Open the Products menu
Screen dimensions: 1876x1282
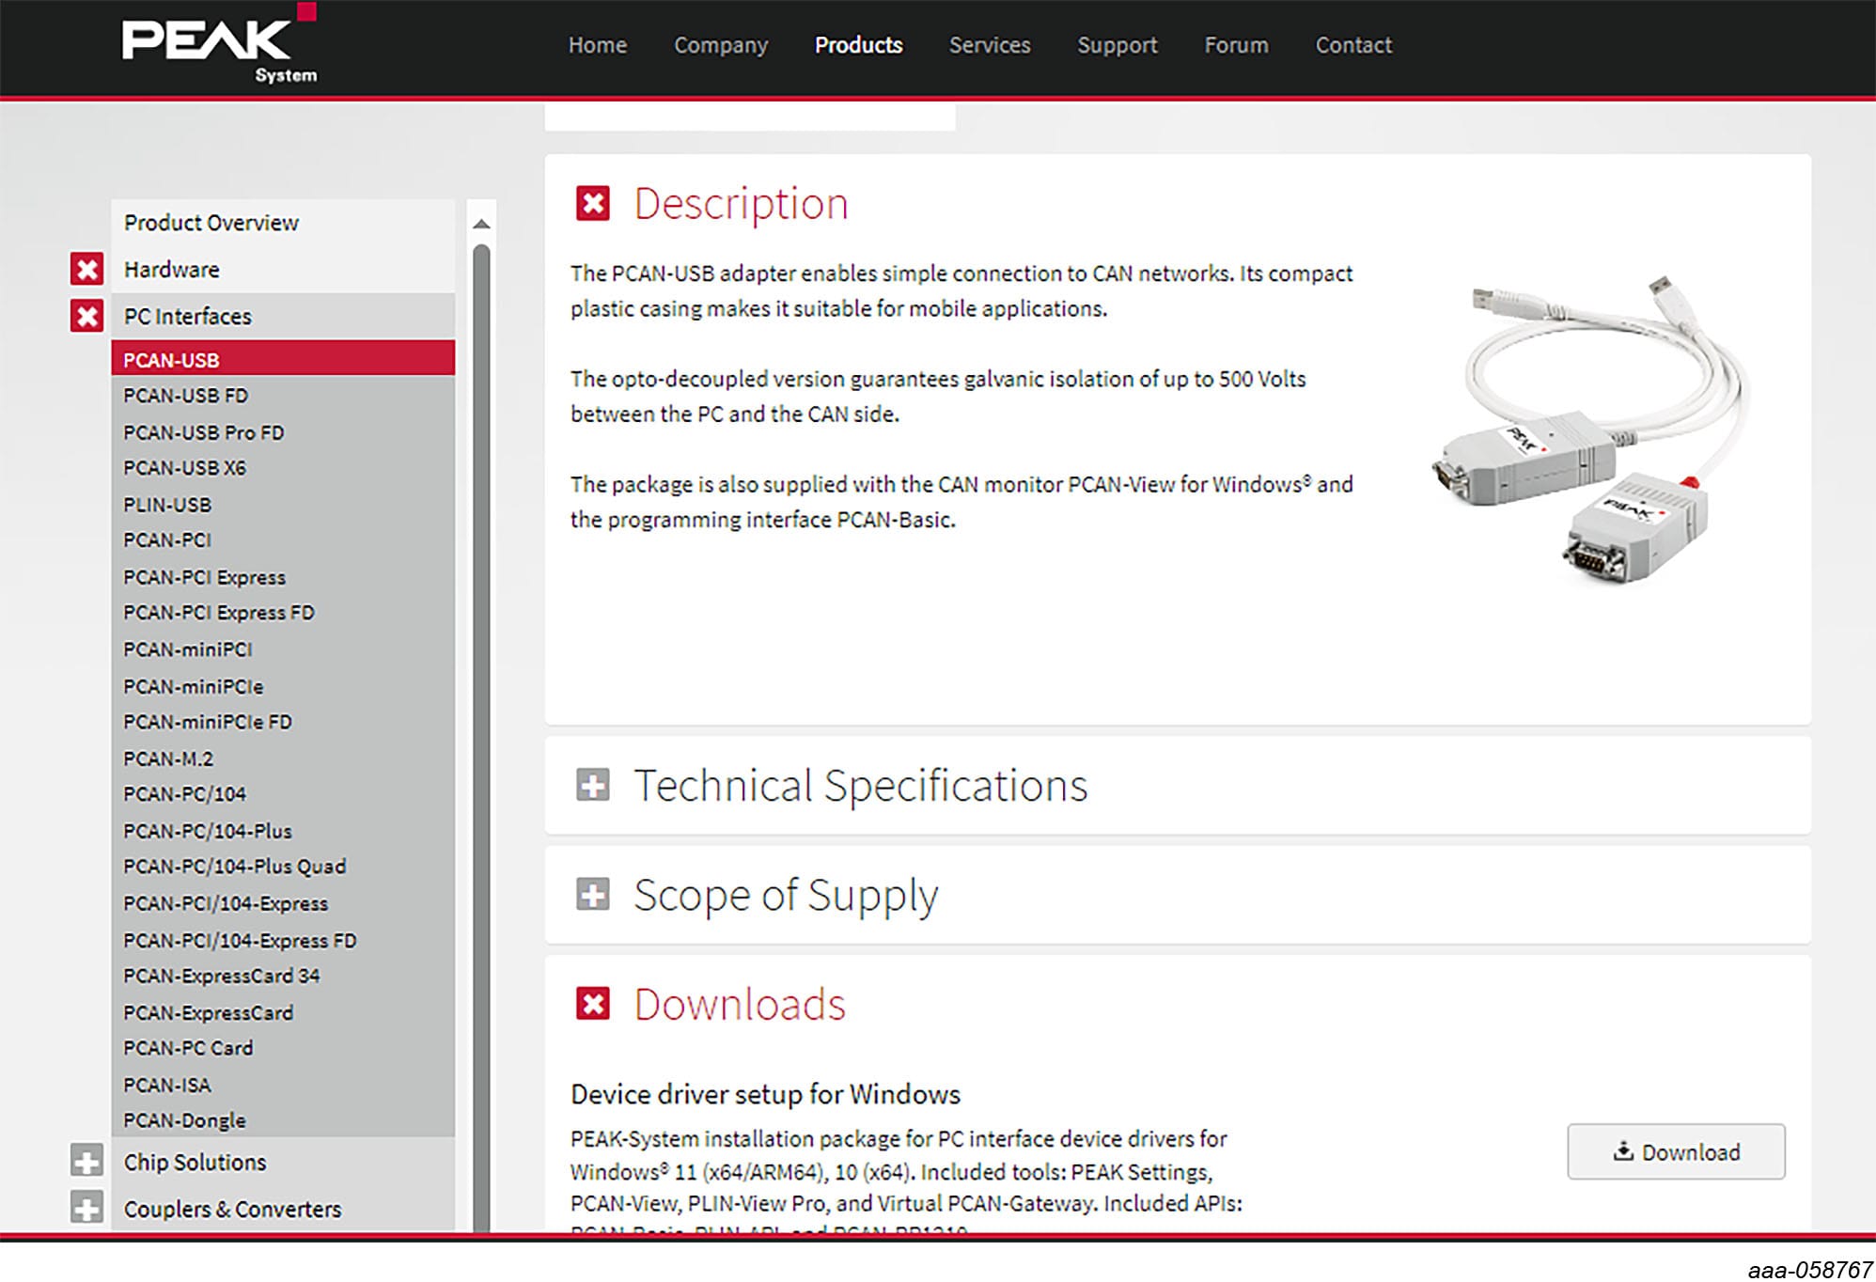point(858,45)
